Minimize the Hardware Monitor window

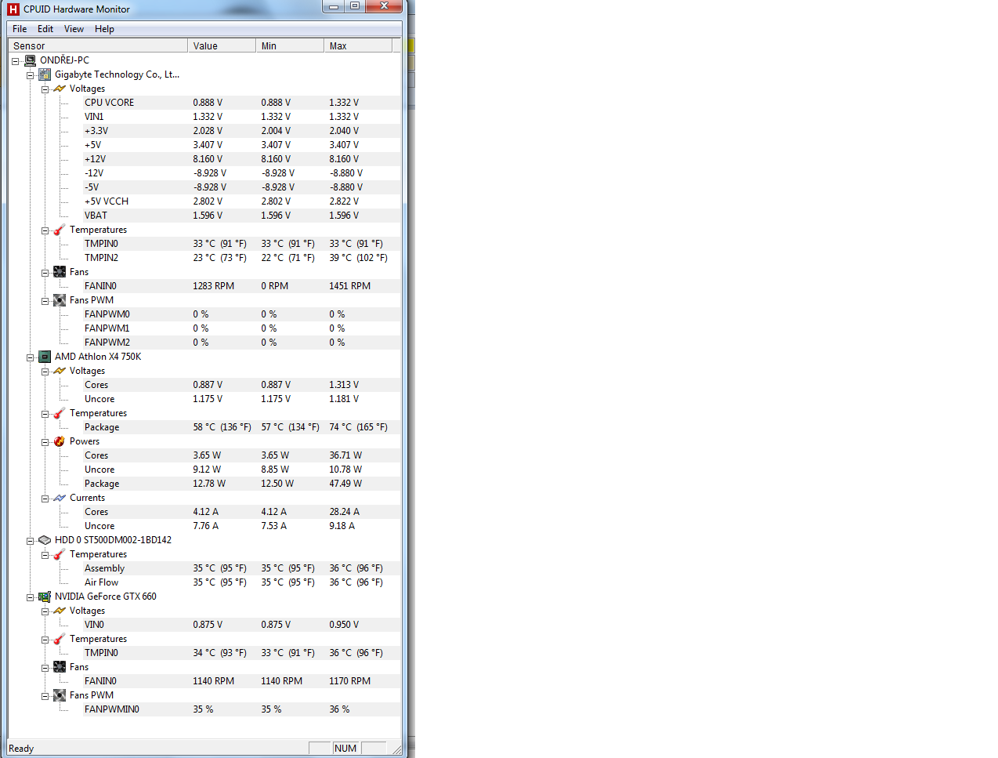coord(334,6)
